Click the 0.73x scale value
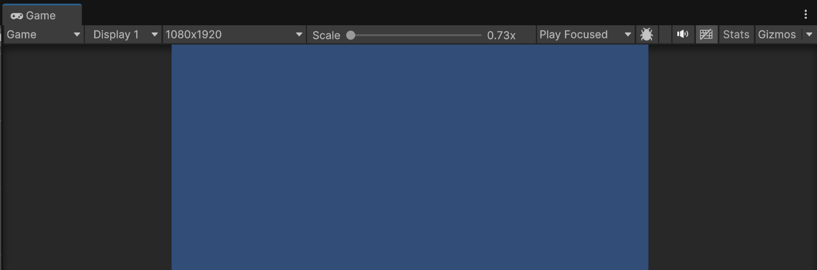The height and width of the screenshot is (270, 817). [x=502, y=35]
